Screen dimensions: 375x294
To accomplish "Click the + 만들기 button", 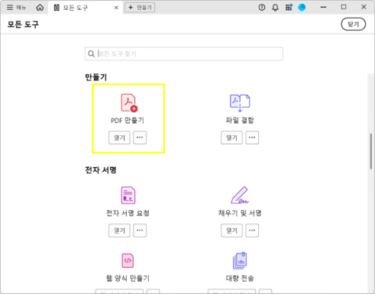I will point(140,8).
